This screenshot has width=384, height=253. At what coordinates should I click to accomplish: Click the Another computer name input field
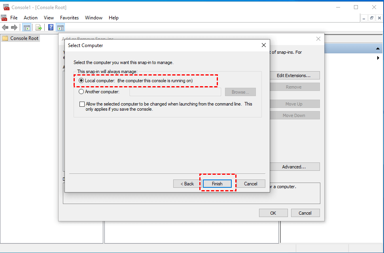click(175, 92)
